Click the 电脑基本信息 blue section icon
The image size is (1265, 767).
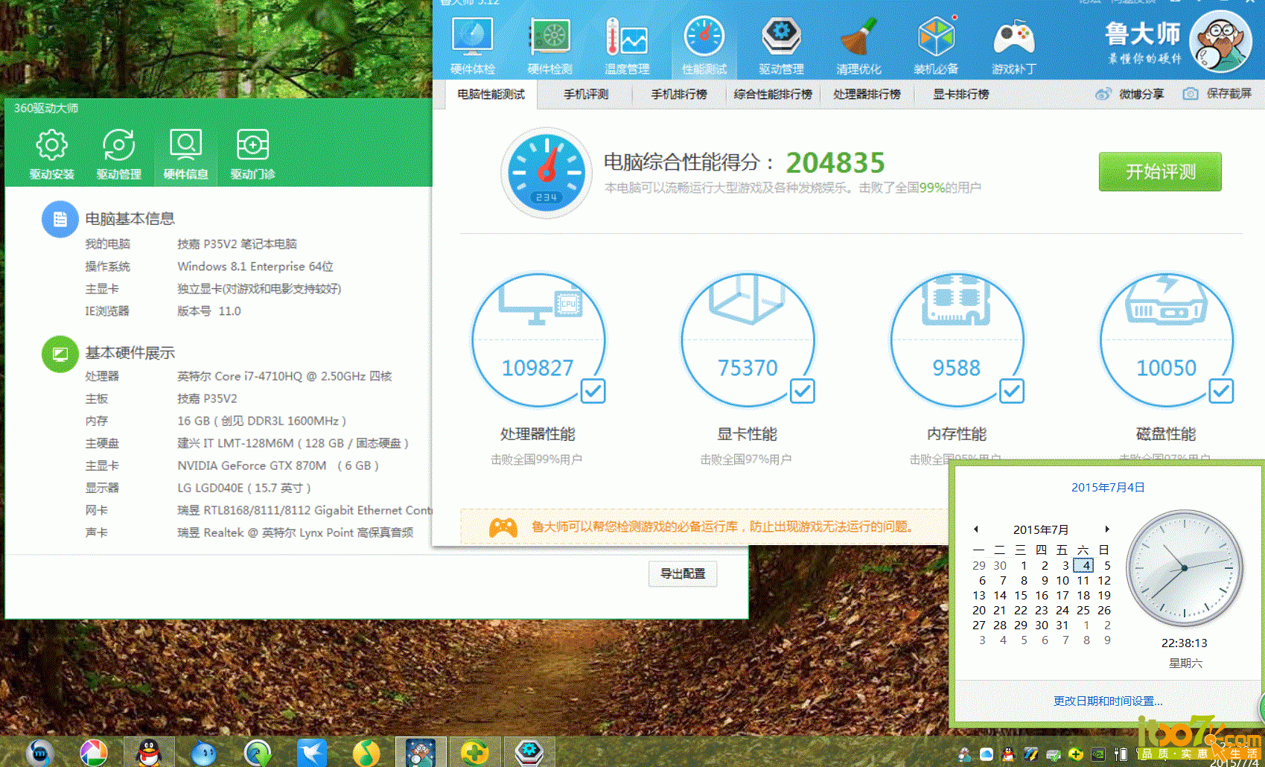[x=60, y=219]
